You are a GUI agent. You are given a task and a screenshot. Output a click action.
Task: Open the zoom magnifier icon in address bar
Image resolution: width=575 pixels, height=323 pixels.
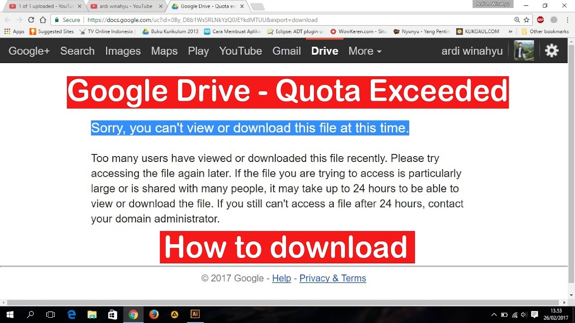coord(517,20)
